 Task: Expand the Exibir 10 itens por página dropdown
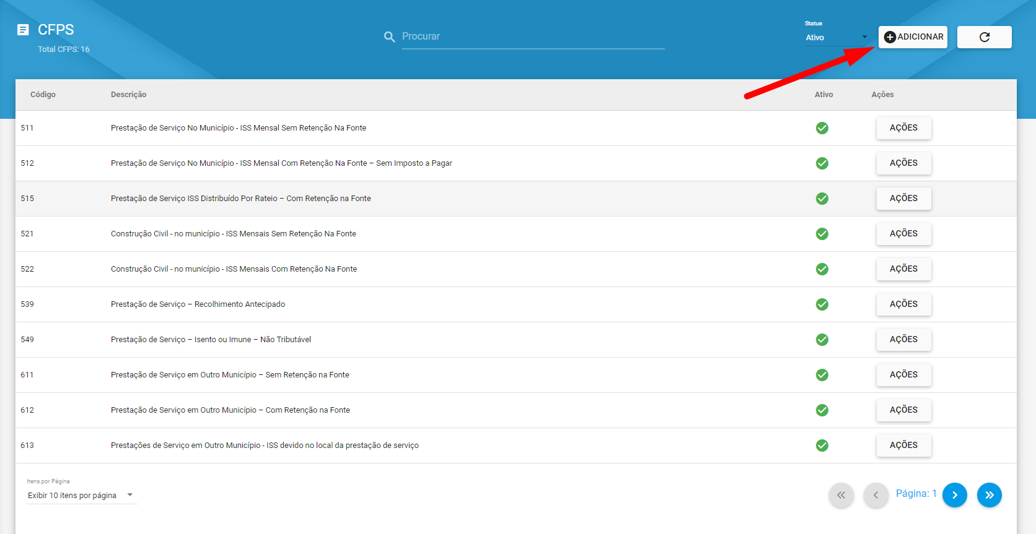pos(81,495)
